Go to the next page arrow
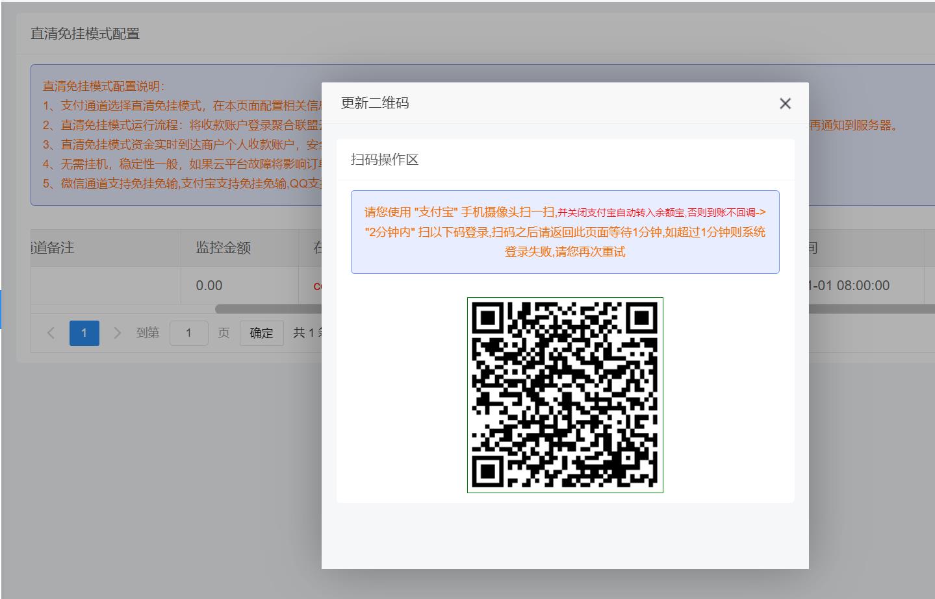Screen dimensions: 935x599 coord(118,333)
